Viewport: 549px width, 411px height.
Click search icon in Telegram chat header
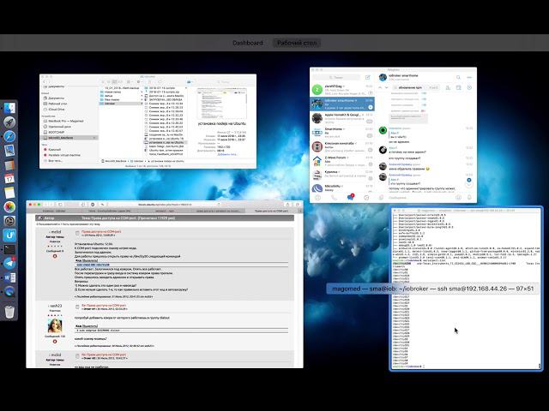click(x=458, y=77)
